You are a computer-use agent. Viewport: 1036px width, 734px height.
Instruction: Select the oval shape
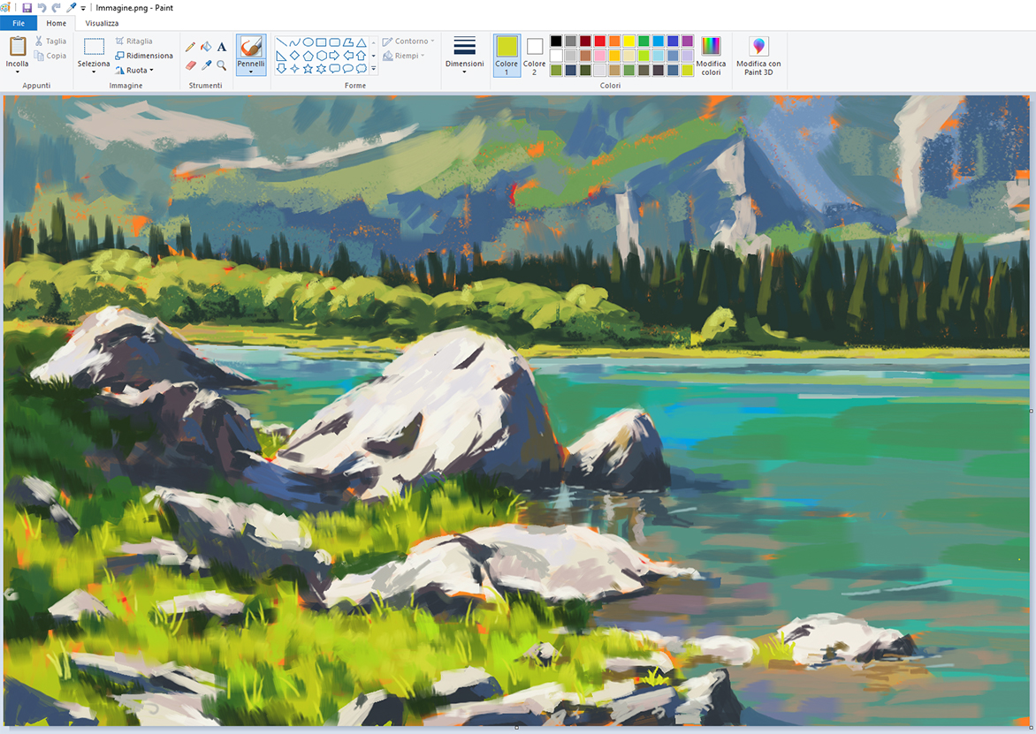[308, 42]
